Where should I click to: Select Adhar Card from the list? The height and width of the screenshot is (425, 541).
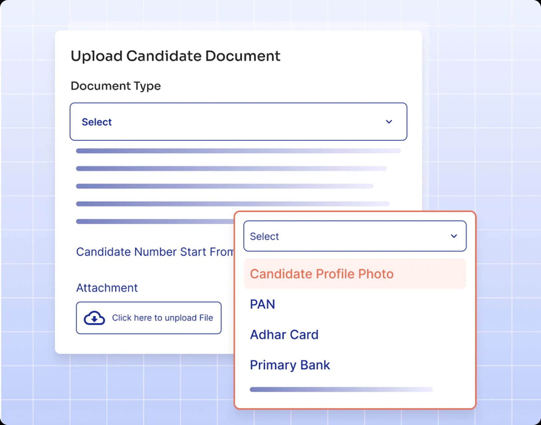point(284,335)
